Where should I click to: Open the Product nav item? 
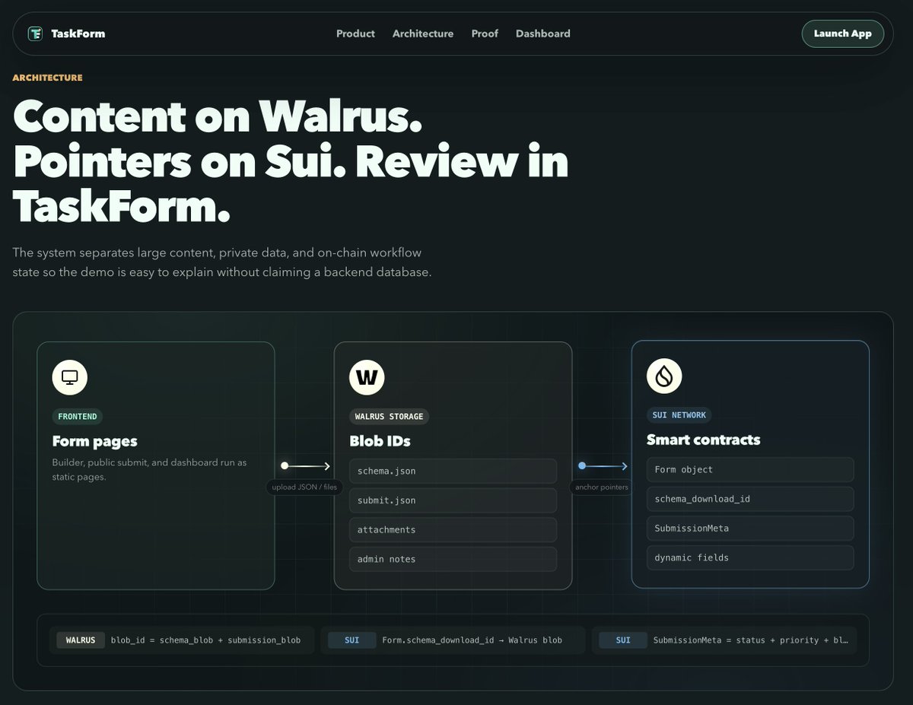click(355, 33)
